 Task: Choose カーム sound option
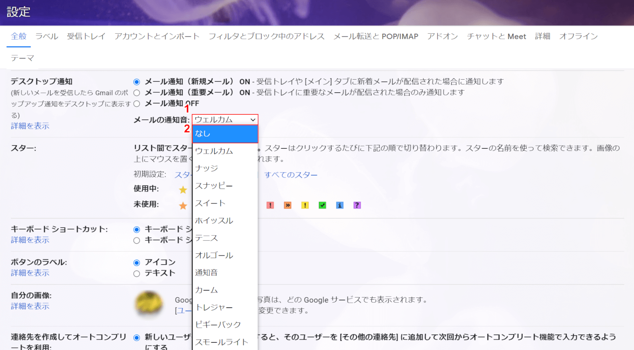click(225, 290)
